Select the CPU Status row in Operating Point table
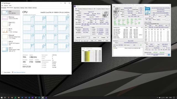Screen dimensions: 177x99 click(128, 35)
